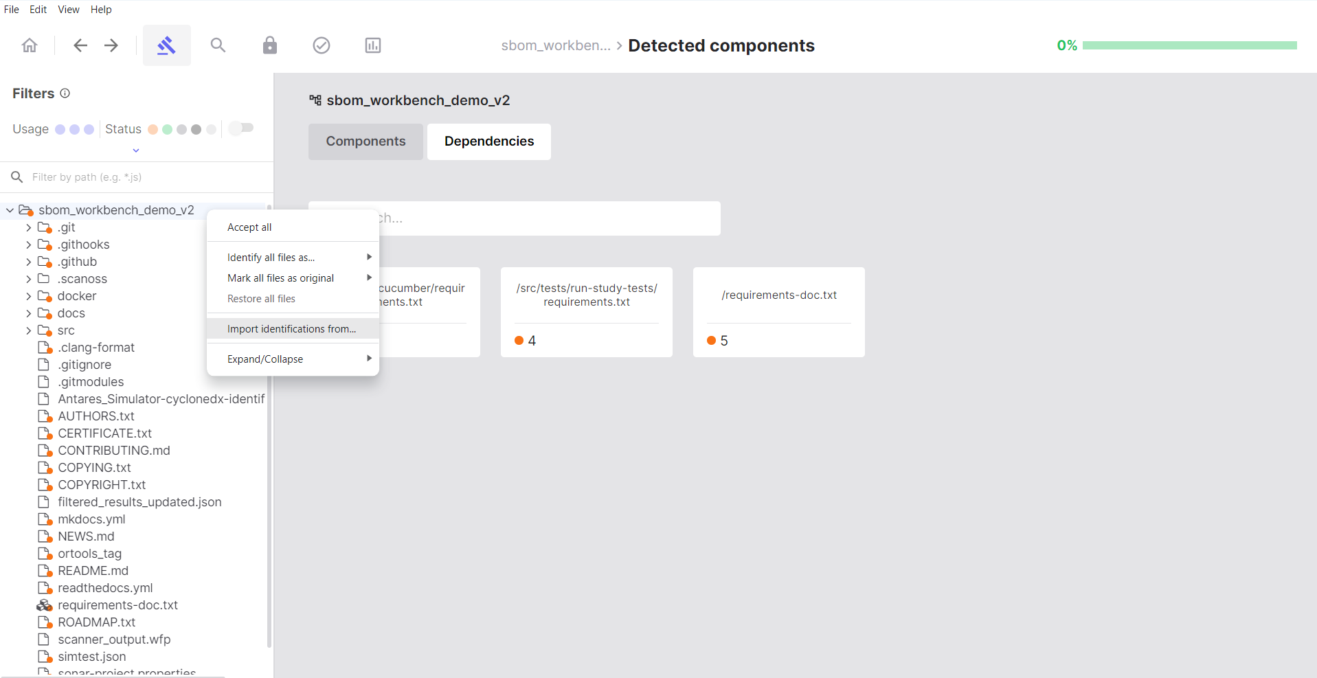Screen dimensions: 1317x678
Task: Click the requirements-doc.txt dependency file icon
Action: pos(44,605)
